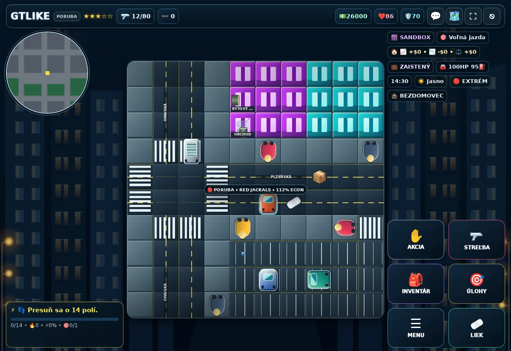
Task: Open the MENU hamburger button
Action: tap(416, 328)
